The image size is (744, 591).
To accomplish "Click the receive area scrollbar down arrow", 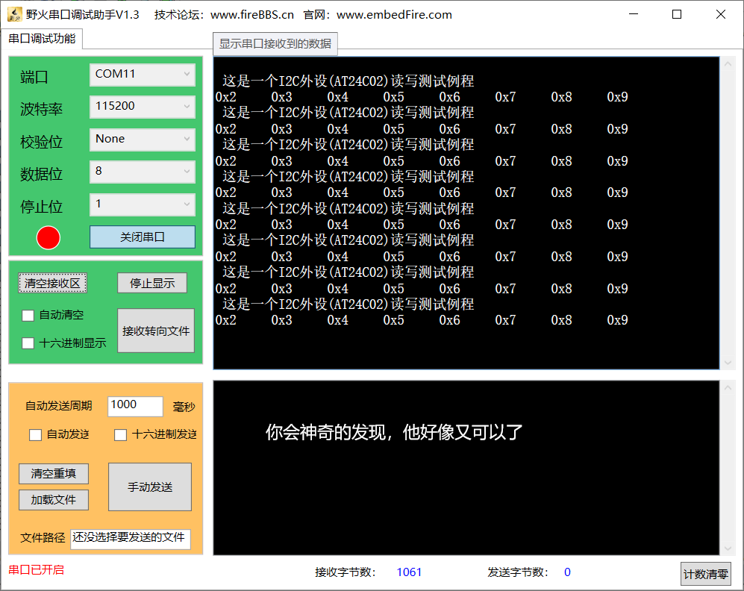I will pyautogui.click(x=728, y=363).
